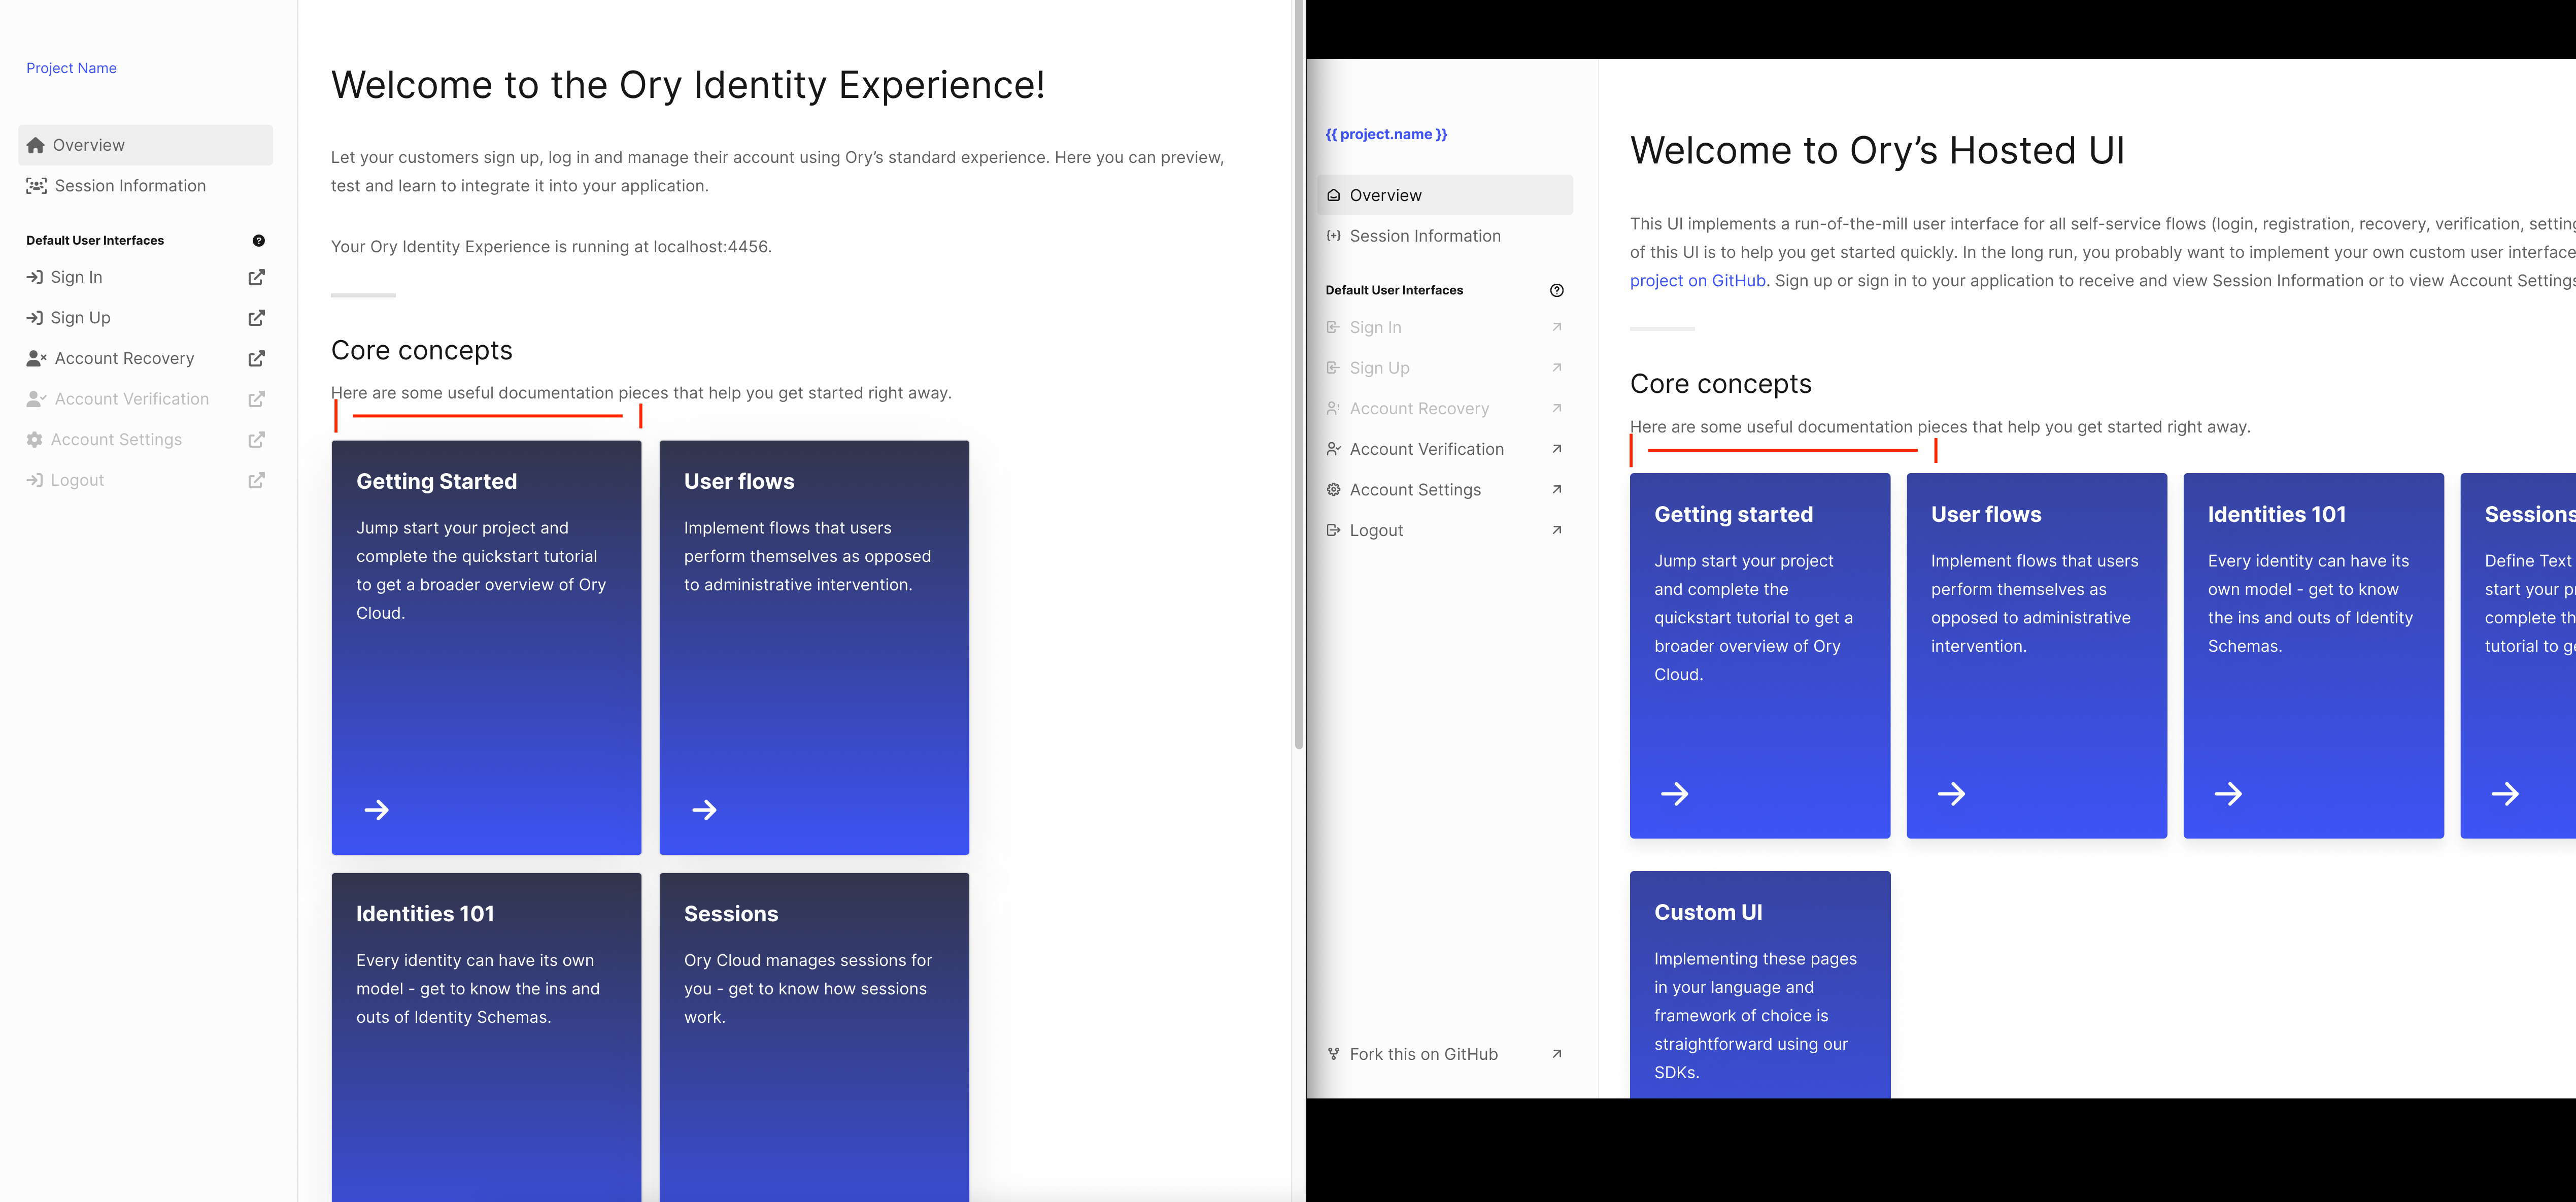Select Overview in the left window sidebar

pos(145,145)
